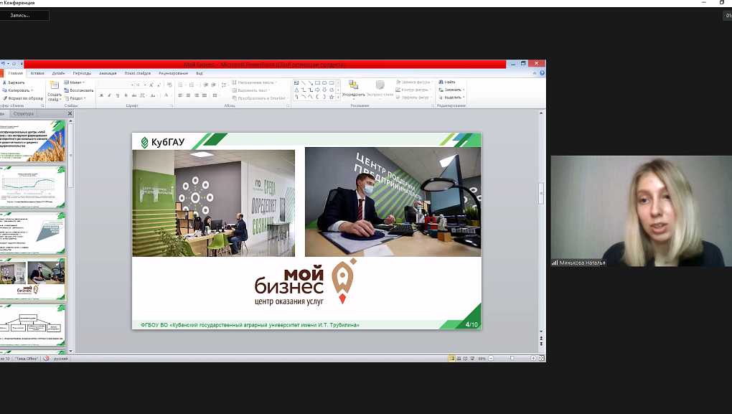
Task: Switch to Animation (Анимация) tab
Action: [x=108, y=73]
